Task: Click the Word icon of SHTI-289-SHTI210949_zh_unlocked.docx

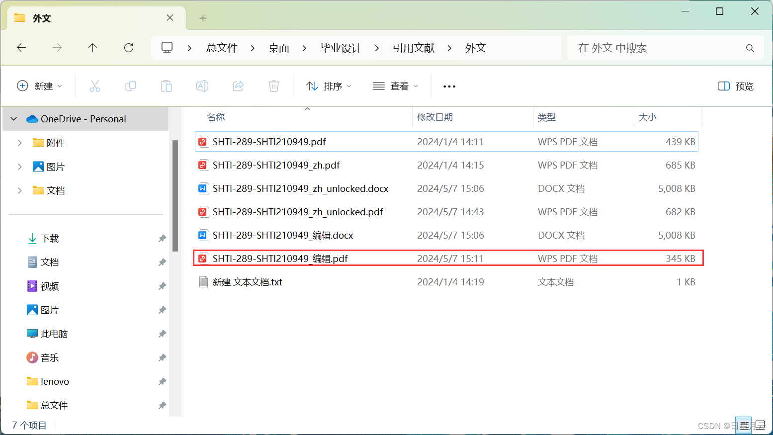Action: pos(203,188)
